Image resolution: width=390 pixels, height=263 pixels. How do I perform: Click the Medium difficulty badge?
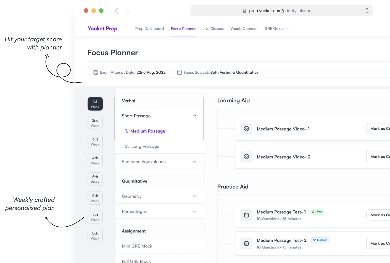click(320, 240)
